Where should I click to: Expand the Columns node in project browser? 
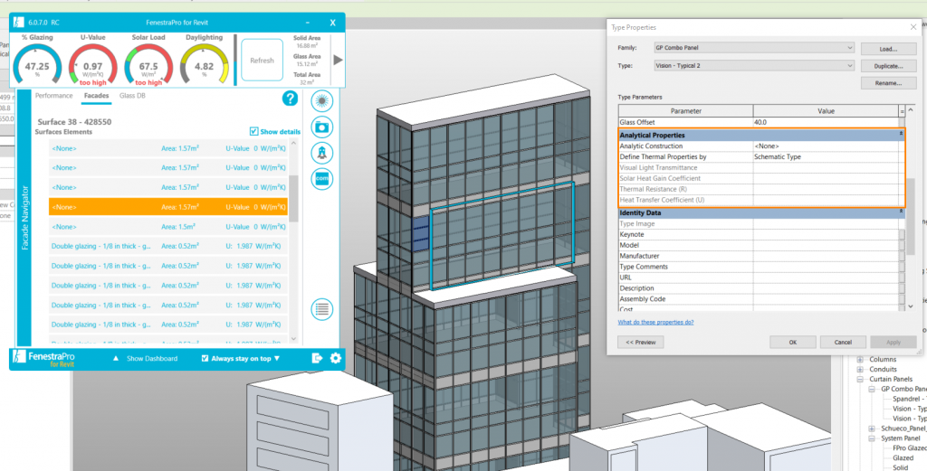pyautogui.click(x=860, y=360)
